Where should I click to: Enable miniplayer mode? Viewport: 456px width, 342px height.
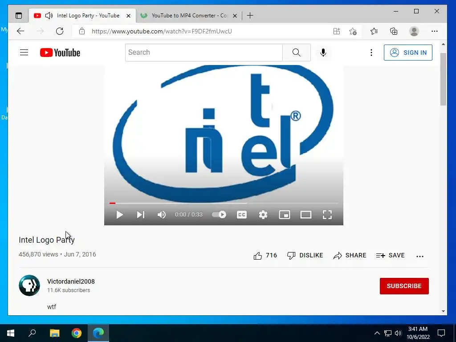pyautogui.click(x=285, y=215)
